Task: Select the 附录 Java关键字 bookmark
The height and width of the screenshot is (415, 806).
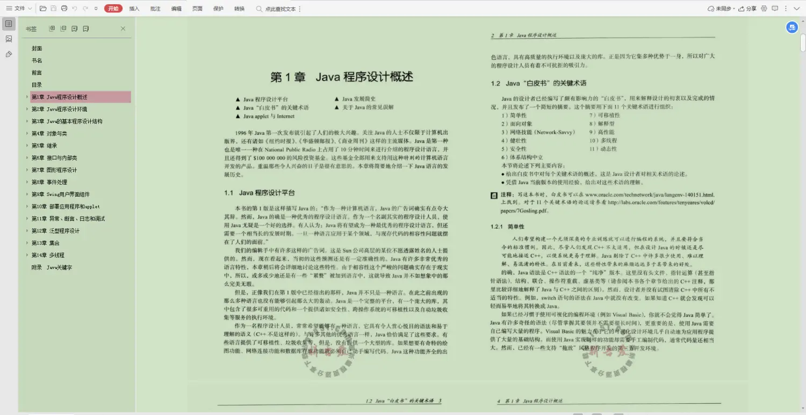Action: [x=52, y=267]
